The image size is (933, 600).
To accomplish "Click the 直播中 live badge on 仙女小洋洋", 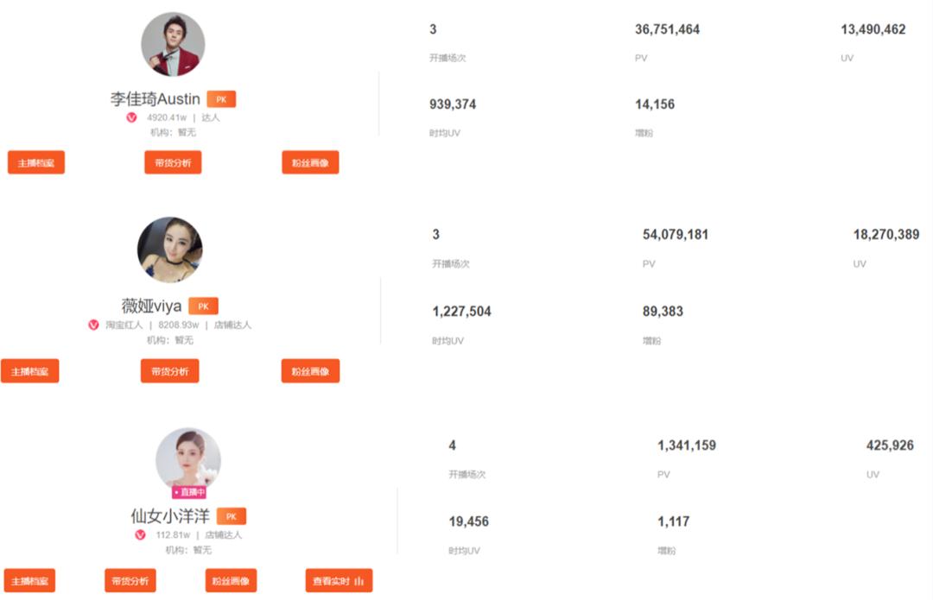I will pyautogui.click(x=188, y=492).
